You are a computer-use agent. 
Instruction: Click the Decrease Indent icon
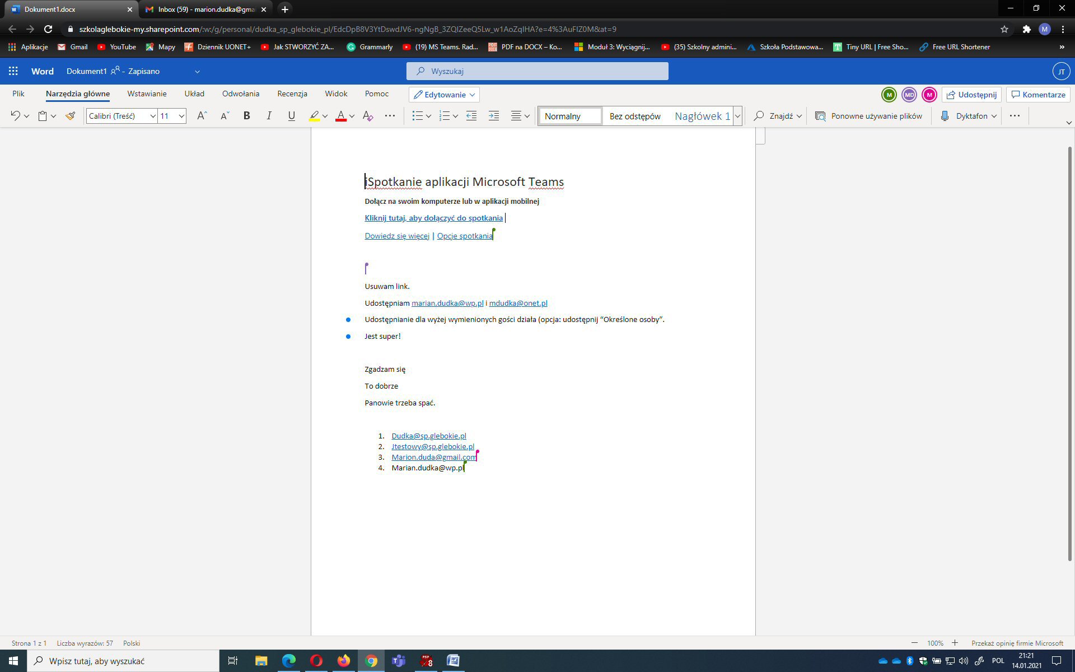471,116
